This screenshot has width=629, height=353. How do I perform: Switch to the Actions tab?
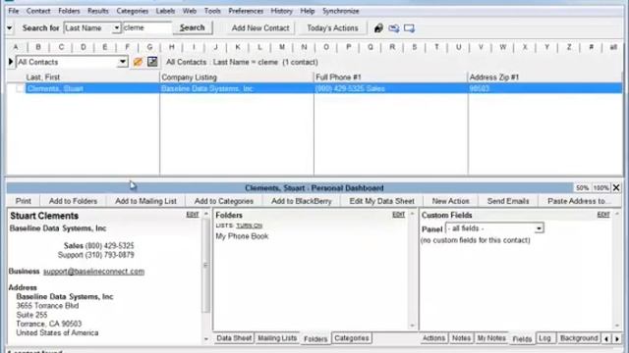pos(433,338)
